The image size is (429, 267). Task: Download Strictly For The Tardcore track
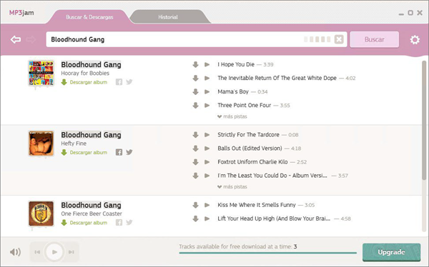(x=195, y=135)
